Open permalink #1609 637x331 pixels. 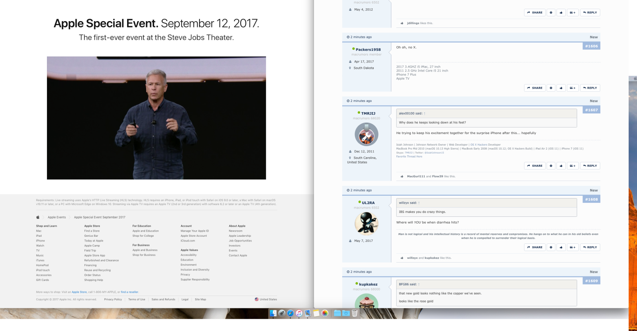coord(591,281)
